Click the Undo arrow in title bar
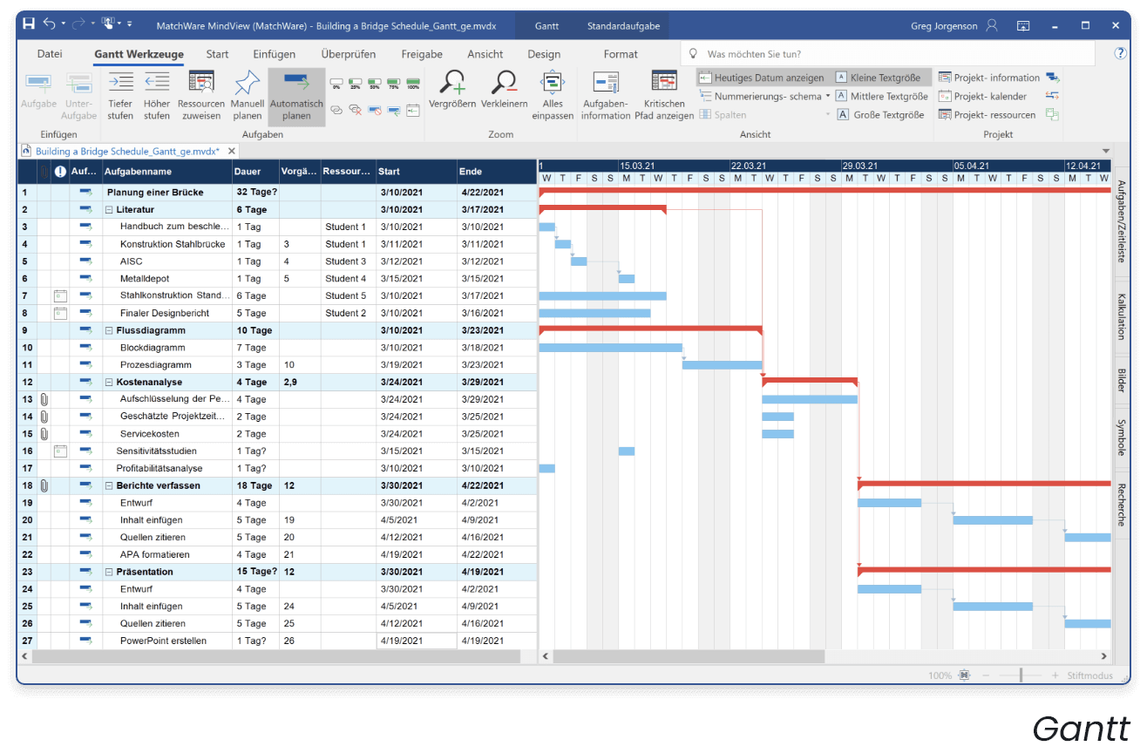The image size is (1147, 753). pos(50,25)
